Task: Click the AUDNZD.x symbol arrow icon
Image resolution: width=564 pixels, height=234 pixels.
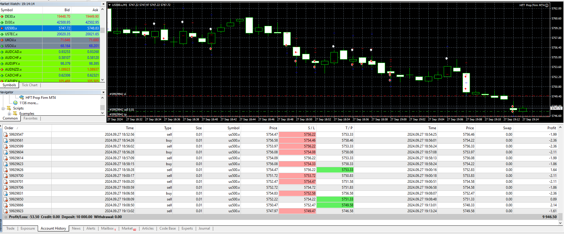Action: pyautogui.click(x=2, y=69)
